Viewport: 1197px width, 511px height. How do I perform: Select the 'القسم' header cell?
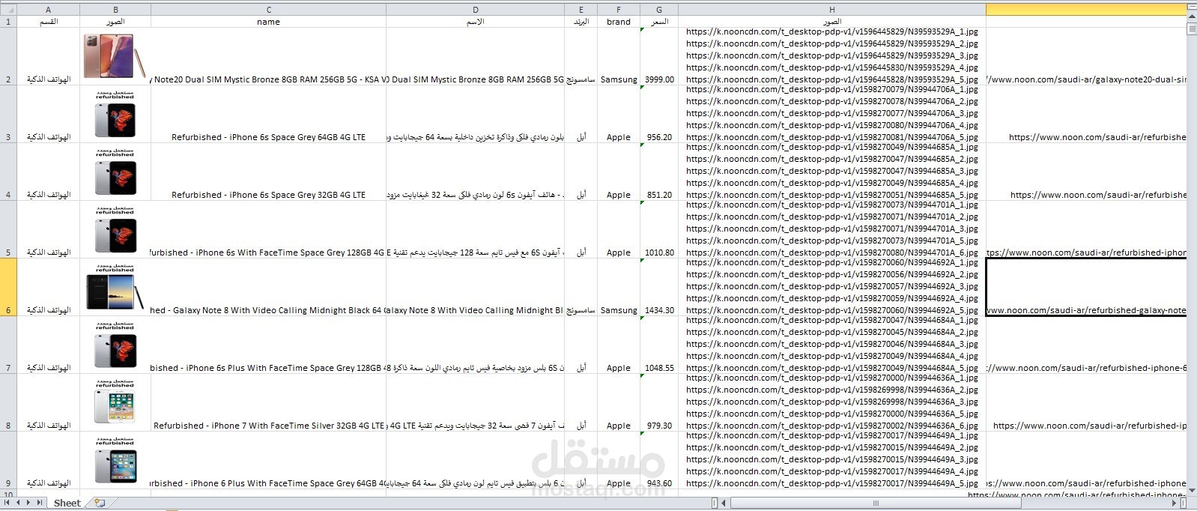pos(49,22)
